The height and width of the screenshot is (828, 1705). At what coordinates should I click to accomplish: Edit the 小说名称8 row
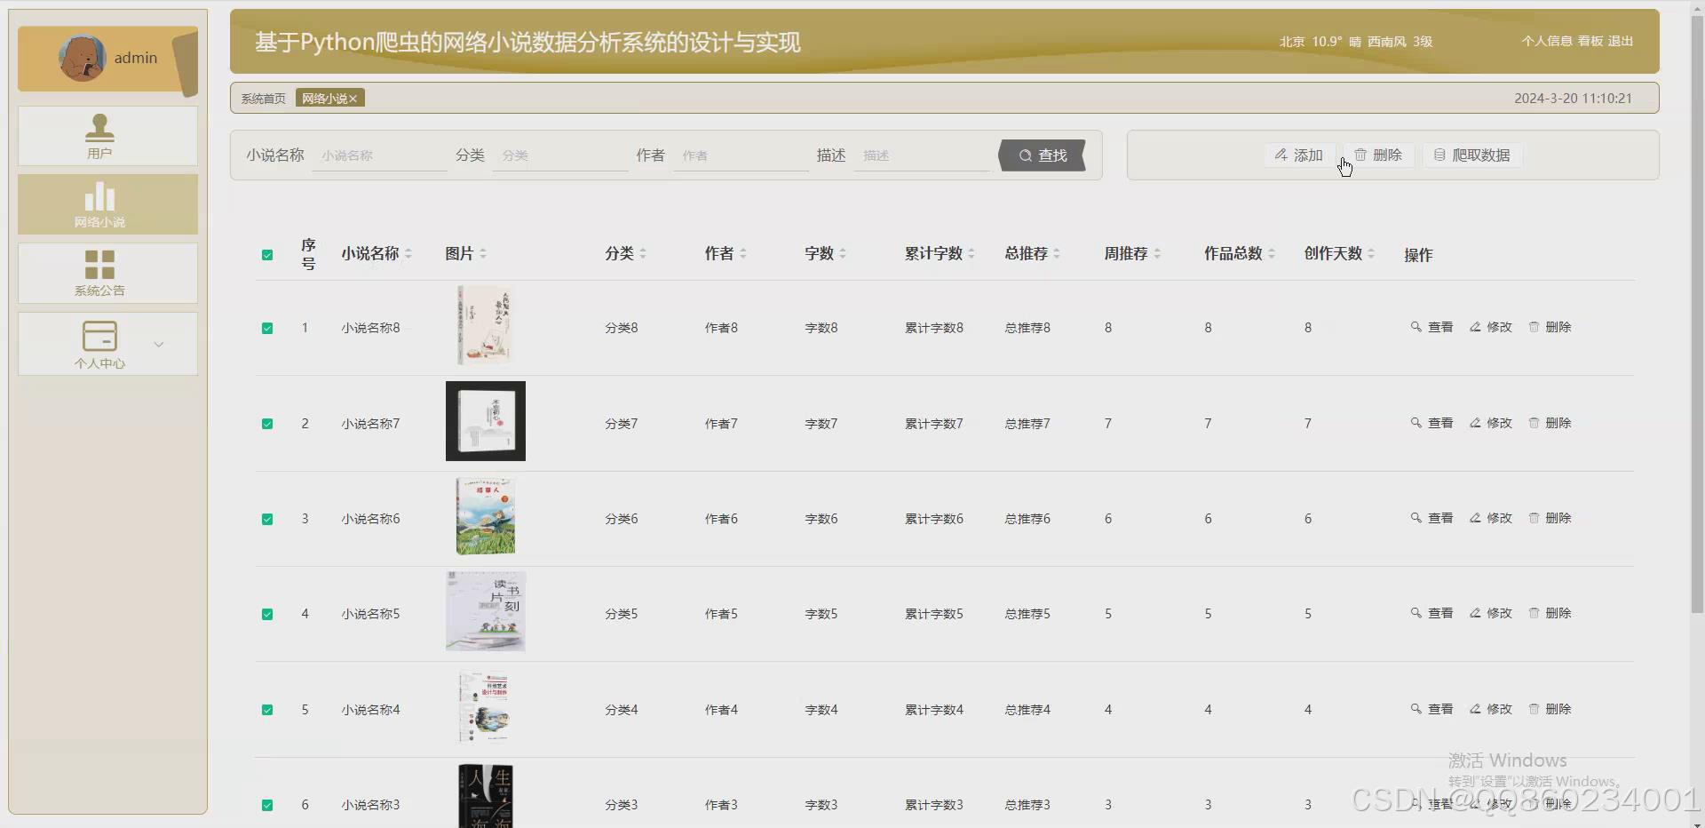[1490, 327]
